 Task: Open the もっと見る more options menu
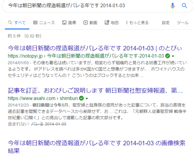[137, 23]
